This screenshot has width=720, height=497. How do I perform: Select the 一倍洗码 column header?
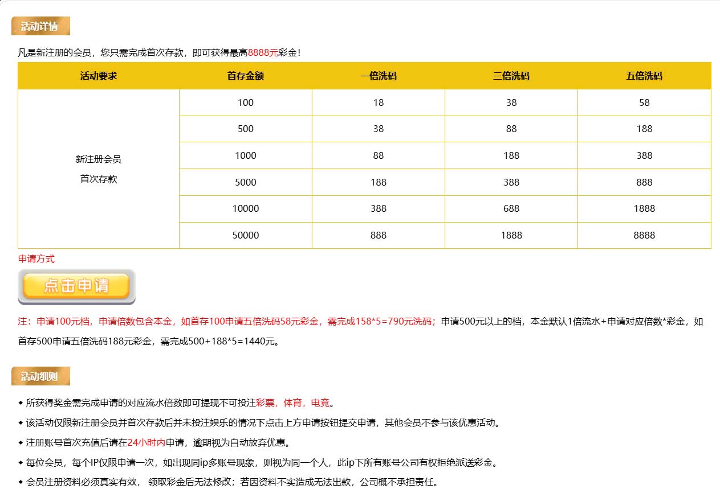click(x=378, y=76)
